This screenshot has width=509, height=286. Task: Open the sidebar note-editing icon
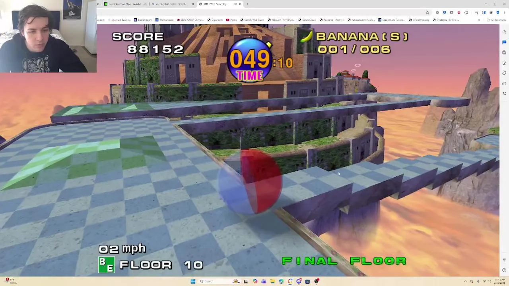coord(504,63)
